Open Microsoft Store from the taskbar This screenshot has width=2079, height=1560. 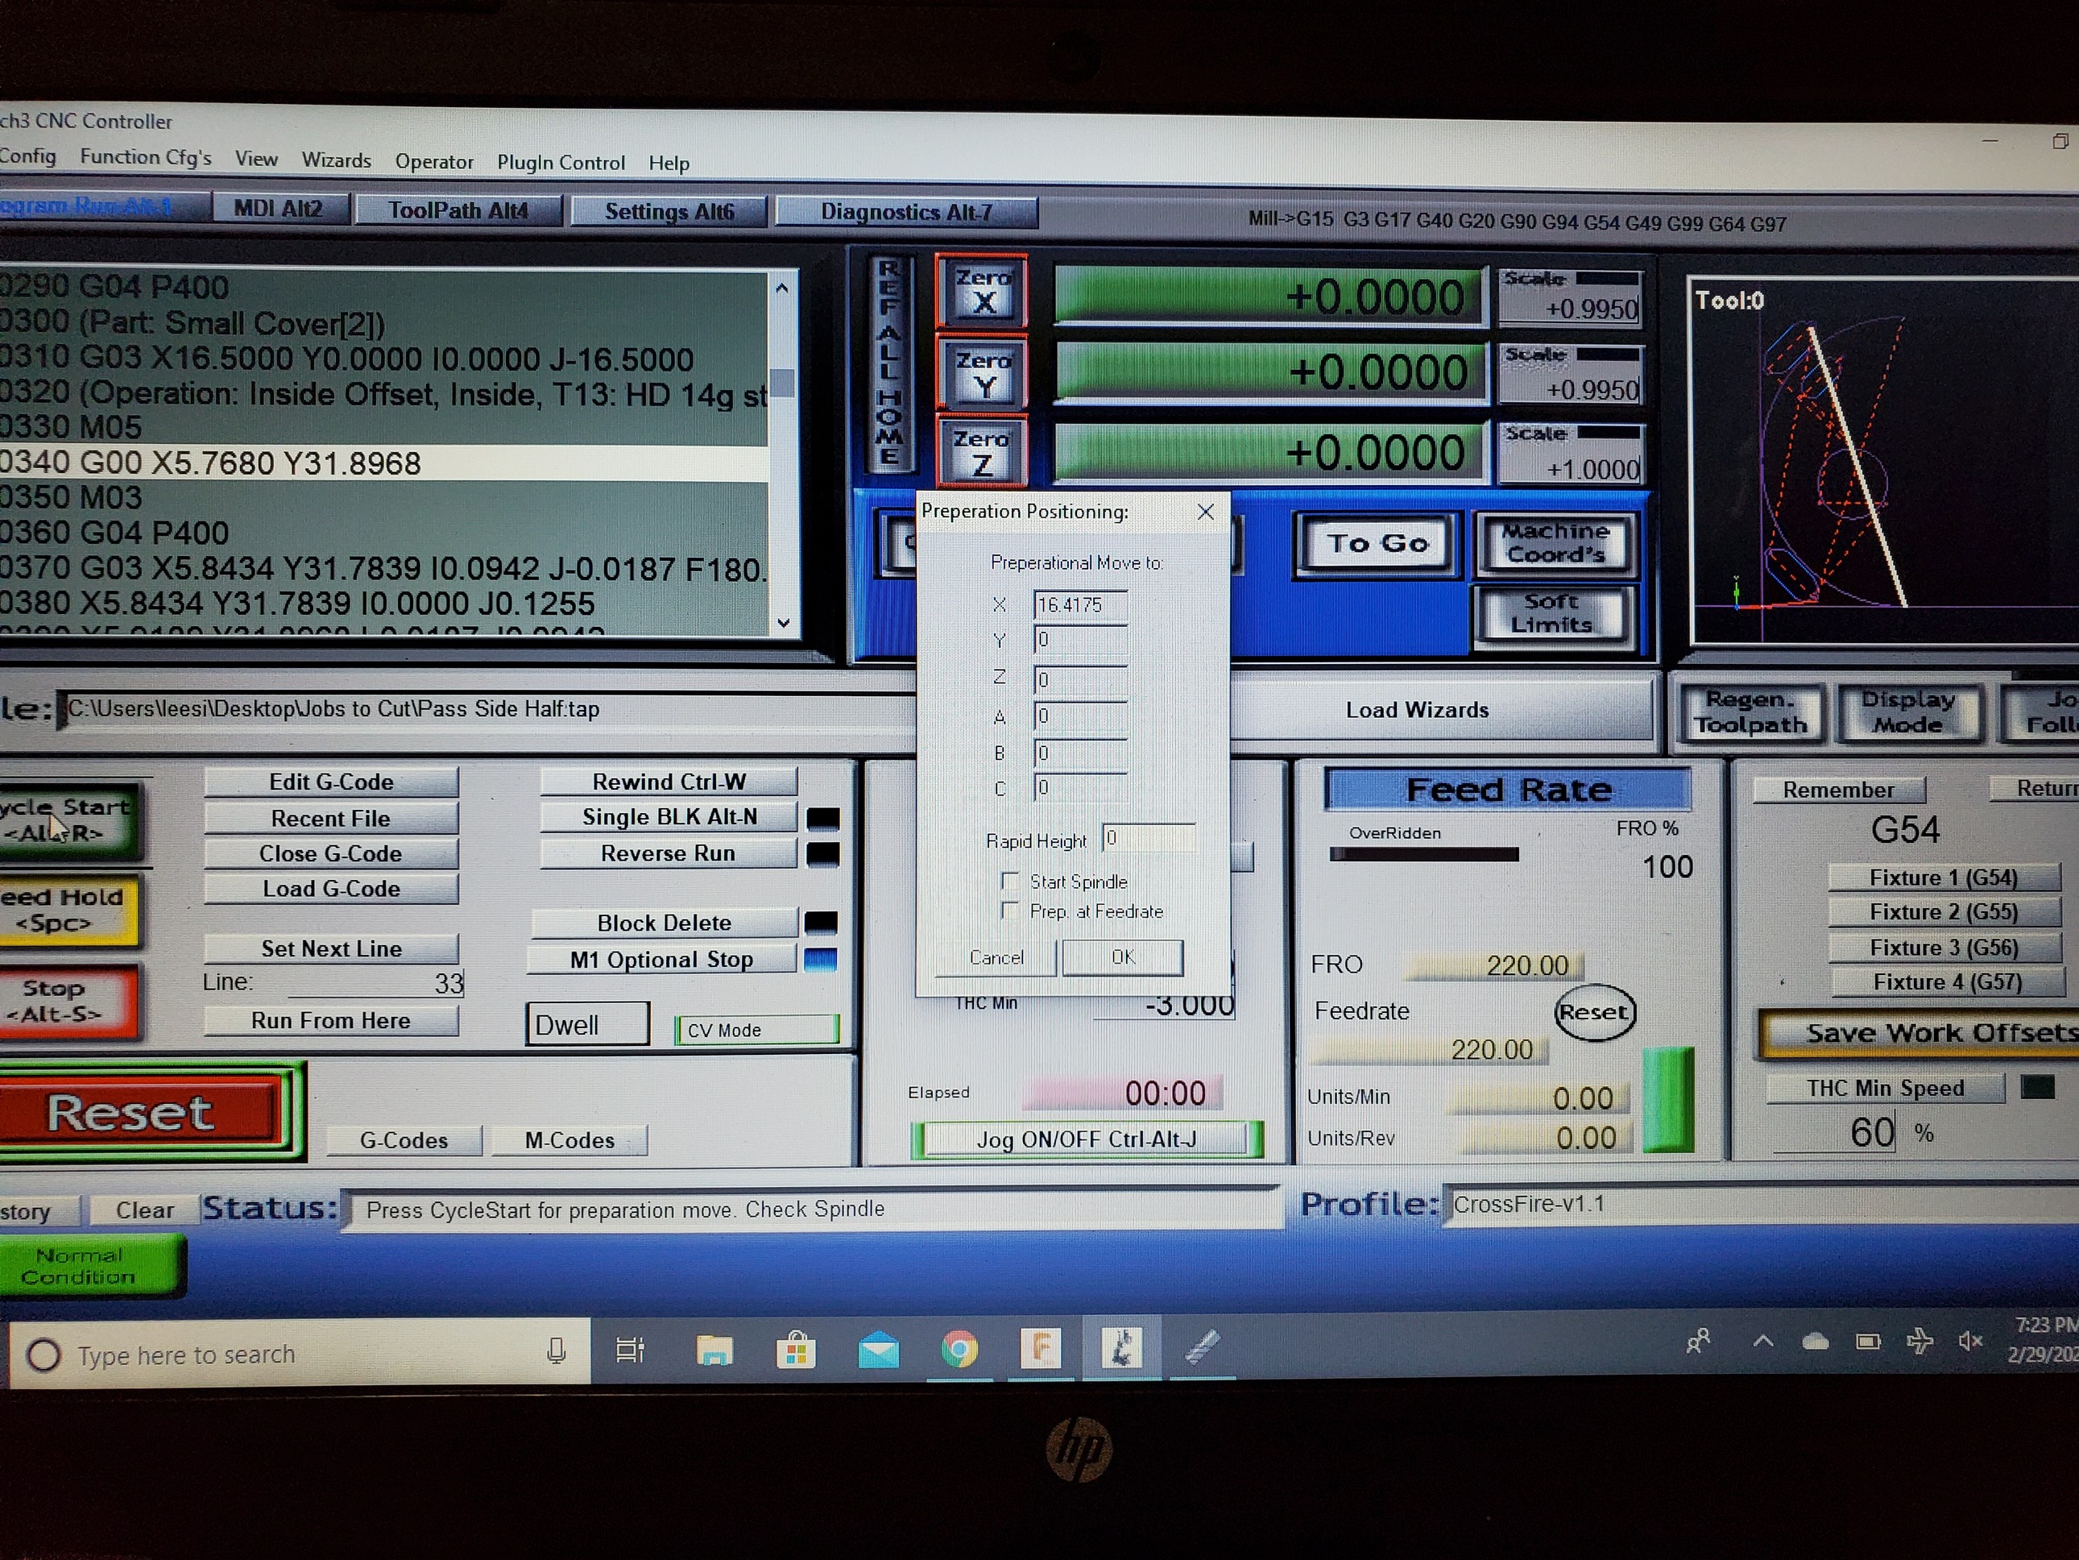point(796,1351)
